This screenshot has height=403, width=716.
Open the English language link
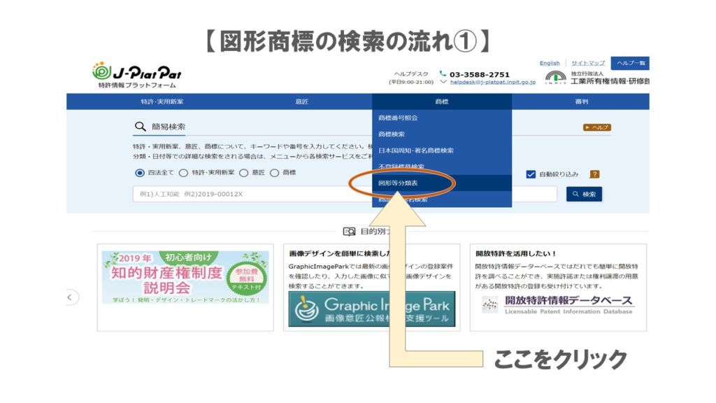[x=550, y=63]
